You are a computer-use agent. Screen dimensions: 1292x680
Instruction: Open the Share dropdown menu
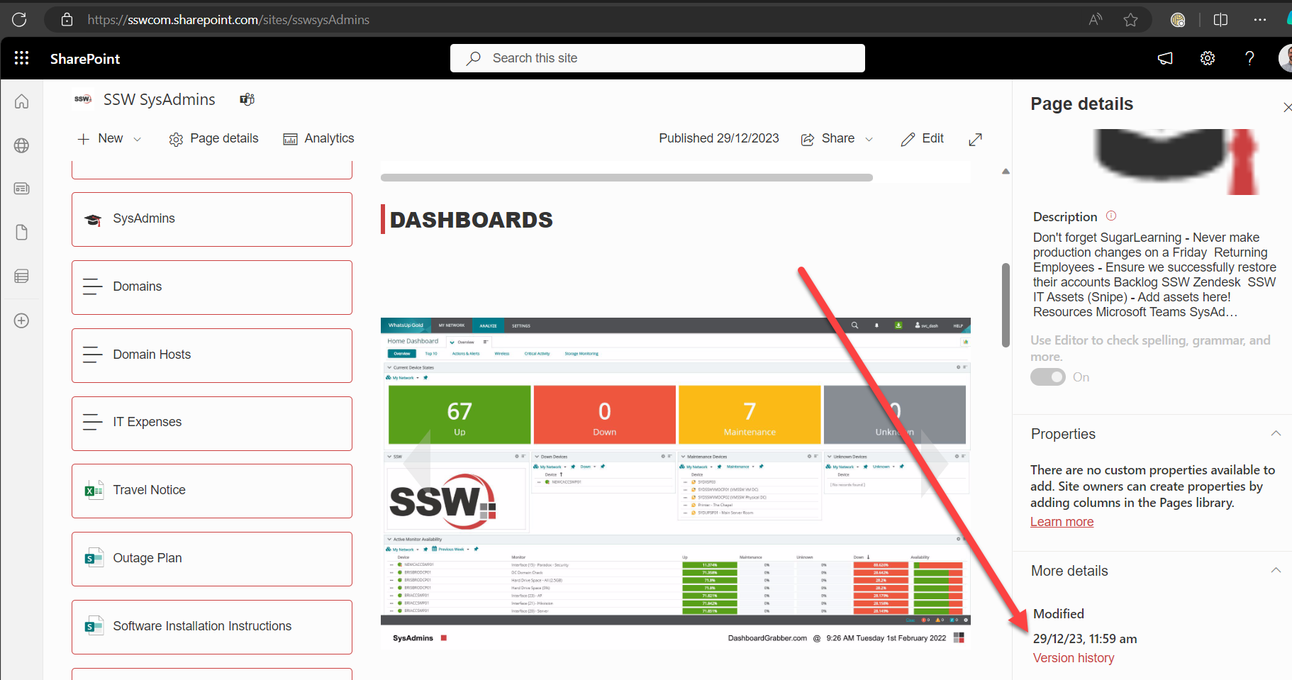click(837, 139)
